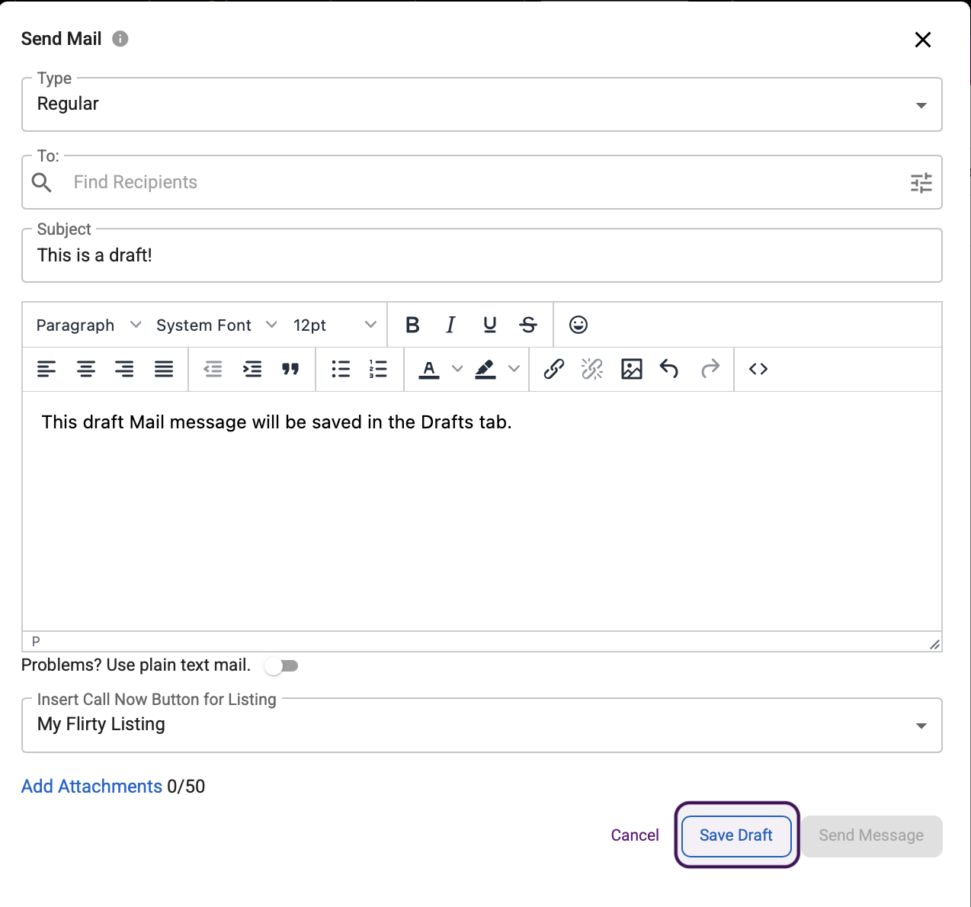Expand the text color menu arrow
This screenshot has width=971, height=907.
coord(457,370)
